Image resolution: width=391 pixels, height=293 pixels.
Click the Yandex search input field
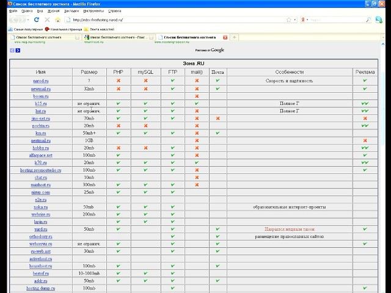pyautogui.click(x=337, y=20)
